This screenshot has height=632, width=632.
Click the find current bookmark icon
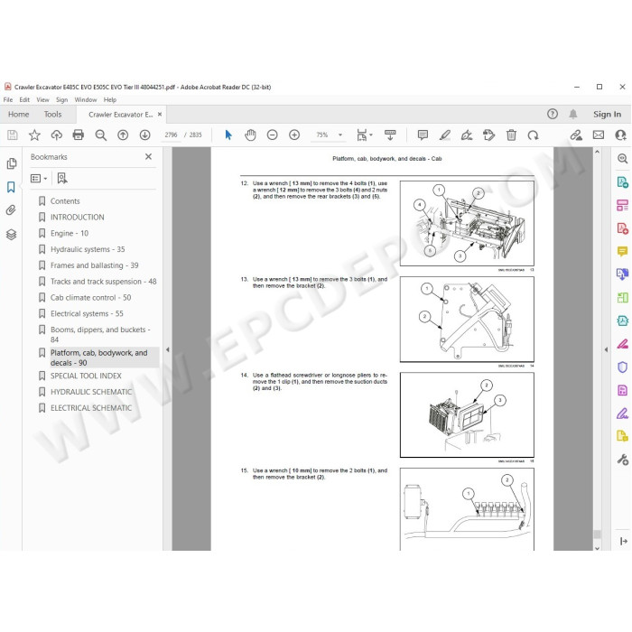click(62, 178)
